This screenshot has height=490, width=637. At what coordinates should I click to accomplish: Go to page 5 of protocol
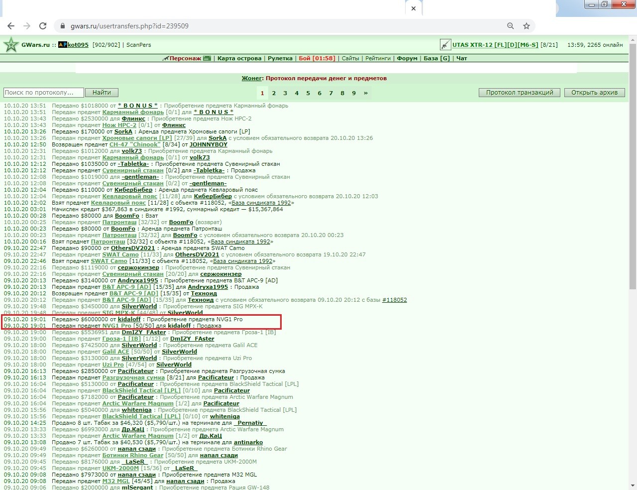[x=308, y=93]
